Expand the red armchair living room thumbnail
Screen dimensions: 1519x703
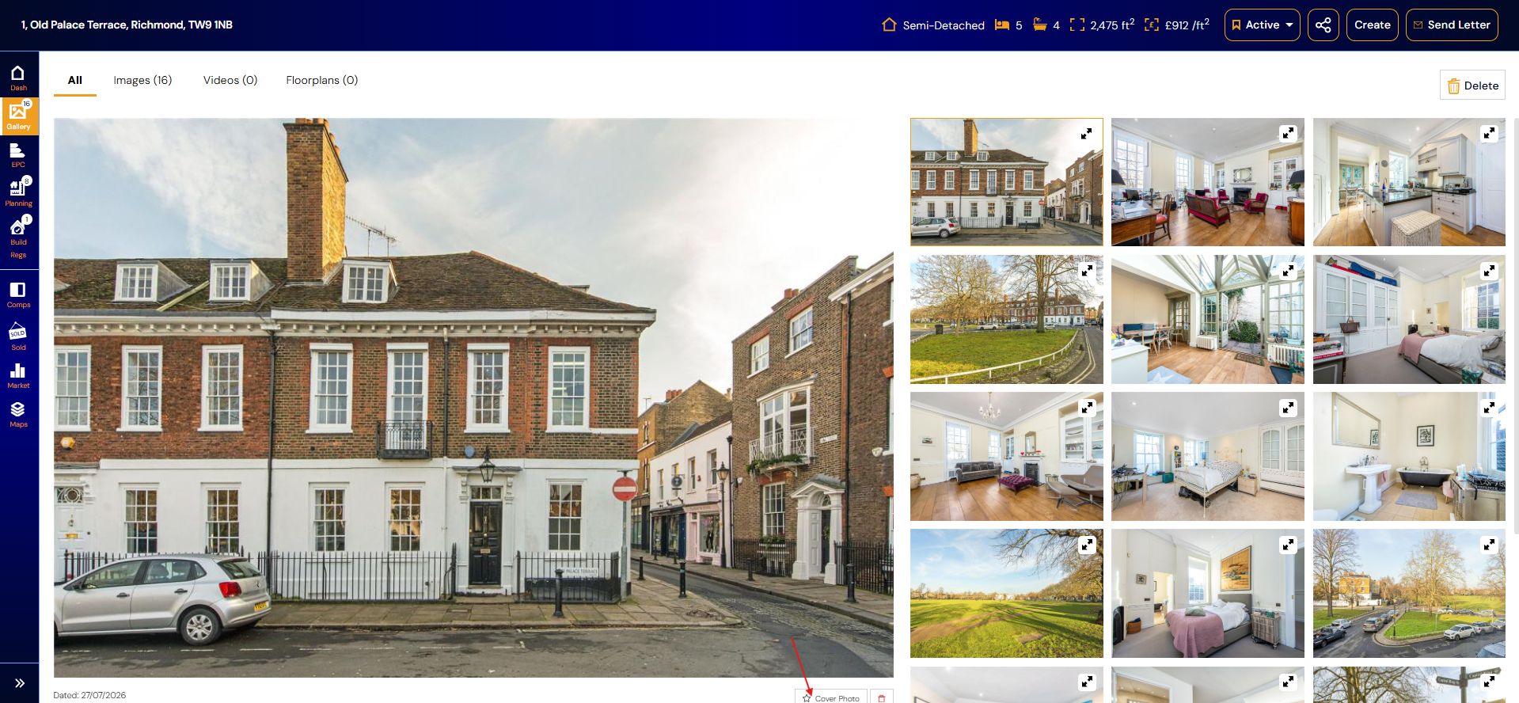(x=1289, y=133)
